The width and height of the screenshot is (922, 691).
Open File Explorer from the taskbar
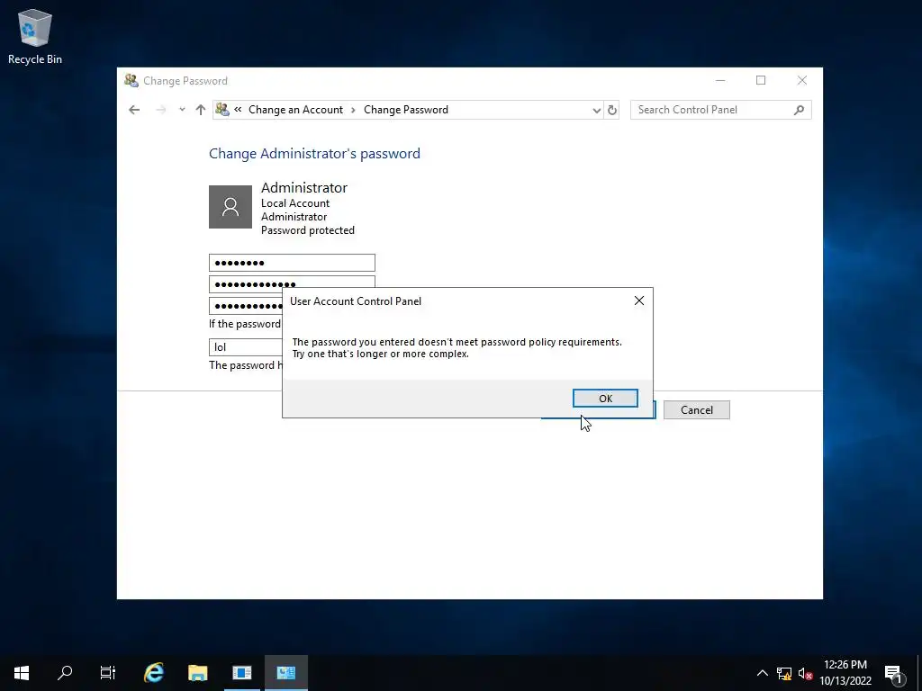(197, 673)
